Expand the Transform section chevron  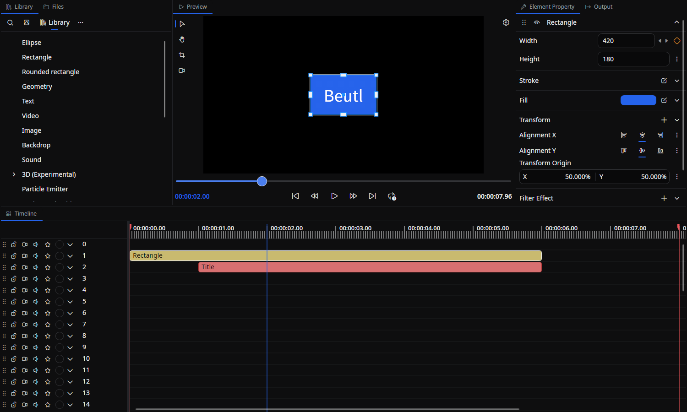pos(677,120)
